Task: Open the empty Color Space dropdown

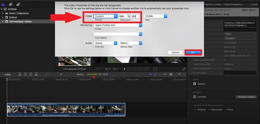Action: (x=118, y=34)
